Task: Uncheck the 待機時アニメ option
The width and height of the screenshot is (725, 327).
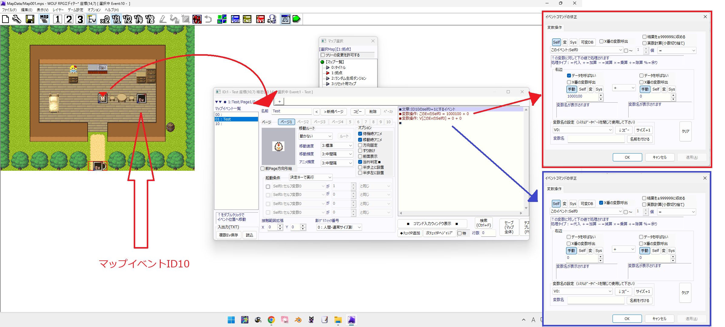Action: pos(360,134)
